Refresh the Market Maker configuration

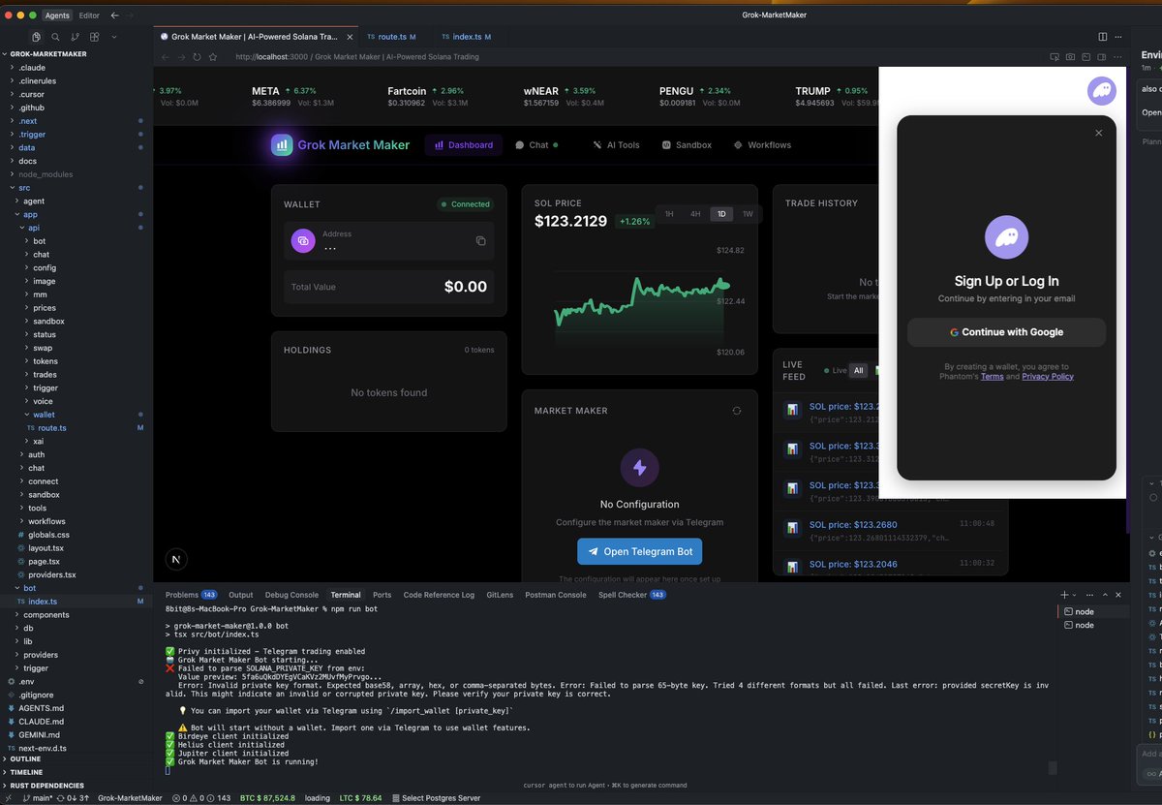pos(737,411)
